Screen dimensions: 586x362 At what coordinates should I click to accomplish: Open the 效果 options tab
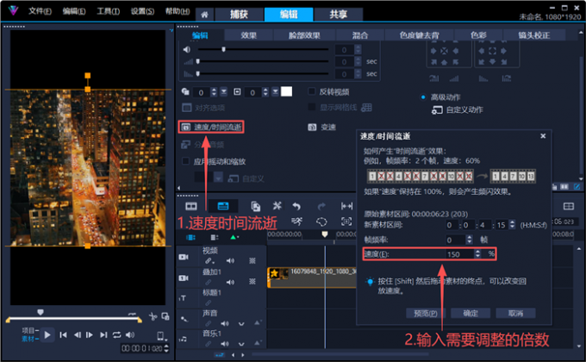[248, 35]
